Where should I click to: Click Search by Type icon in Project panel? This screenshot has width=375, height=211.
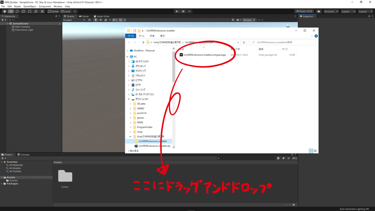pos(278,158)
